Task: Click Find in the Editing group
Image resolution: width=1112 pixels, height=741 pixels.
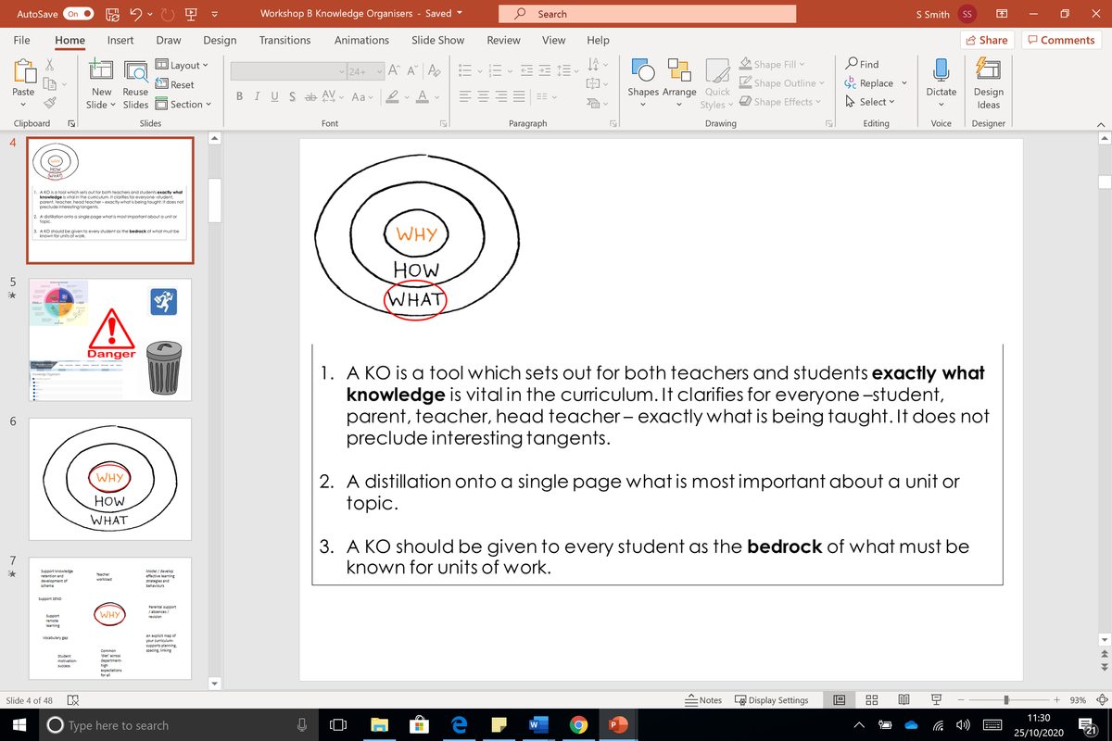Action: (x=862, y=64)
